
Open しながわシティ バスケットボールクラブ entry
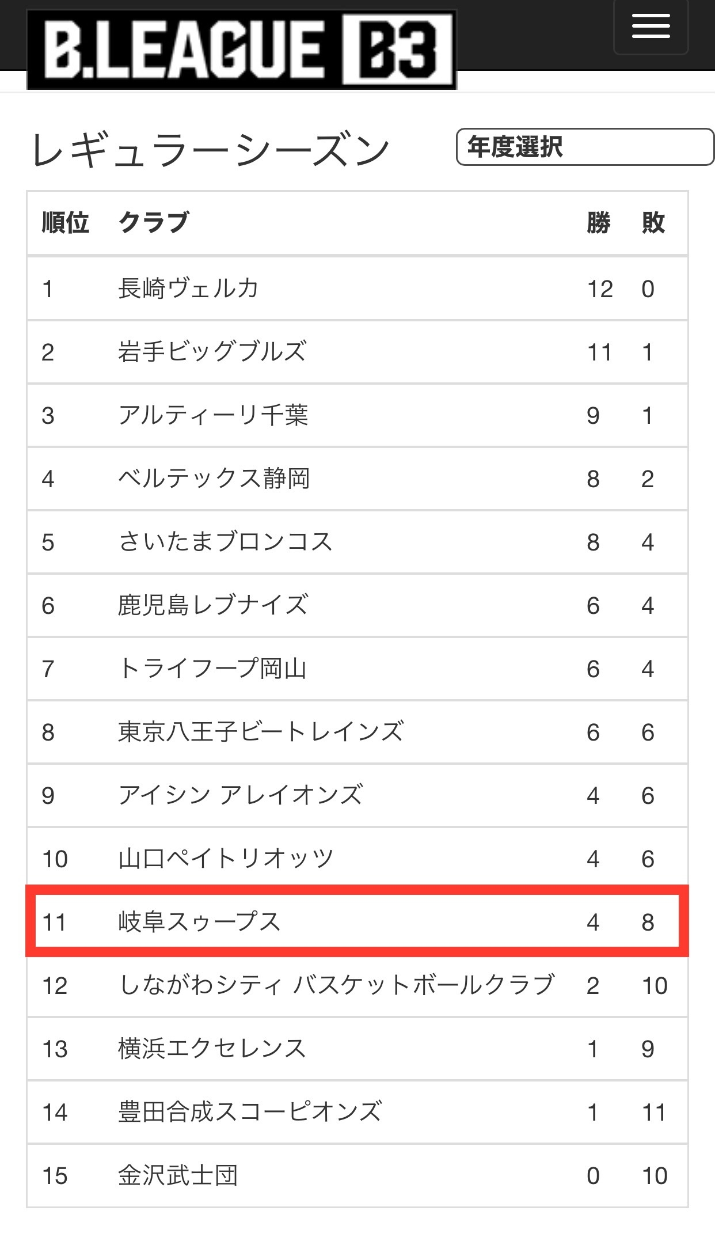tap(336, 985)
